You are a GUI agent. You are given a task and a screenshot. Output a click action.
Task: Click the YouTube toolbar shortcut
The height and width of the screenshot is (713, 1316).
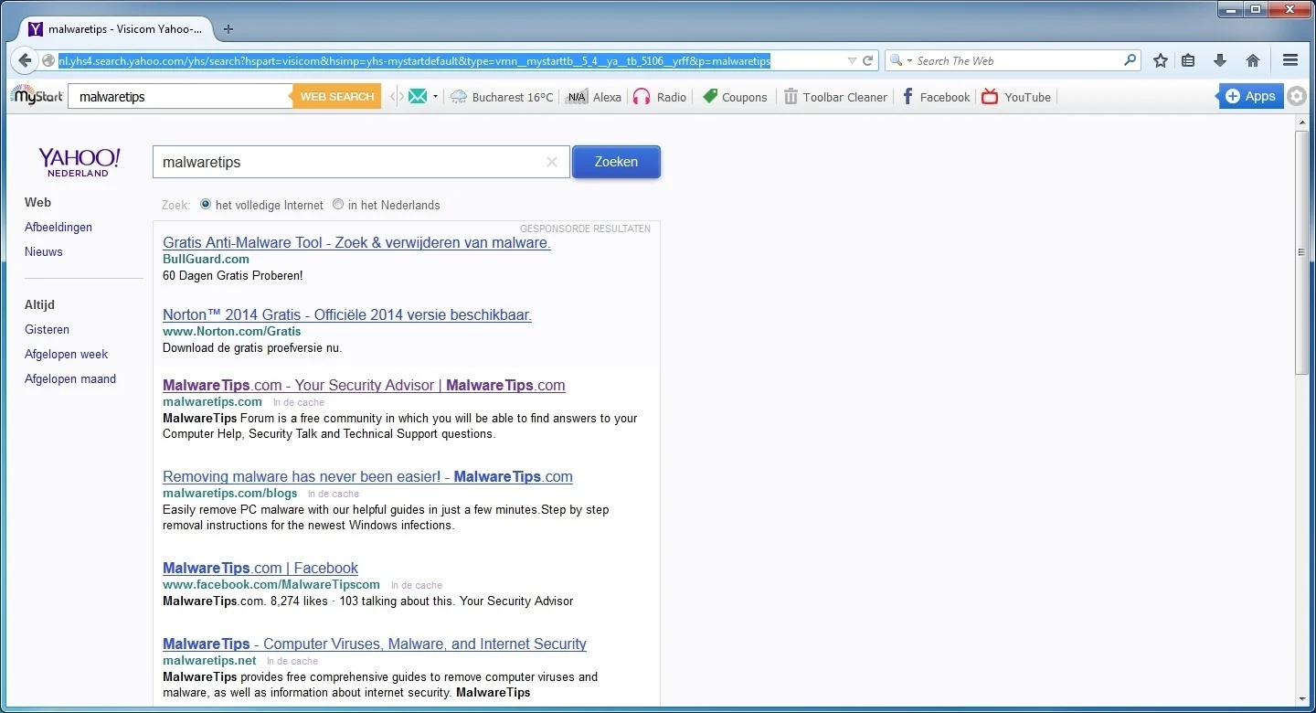[x=1016, y=97]
